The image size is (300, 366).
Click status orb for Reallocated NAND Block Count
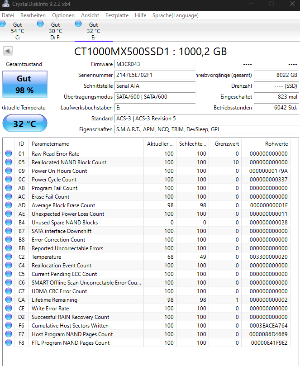(9, 162)
